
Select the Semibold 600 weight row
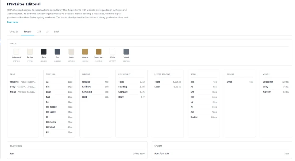coord(95,92)
